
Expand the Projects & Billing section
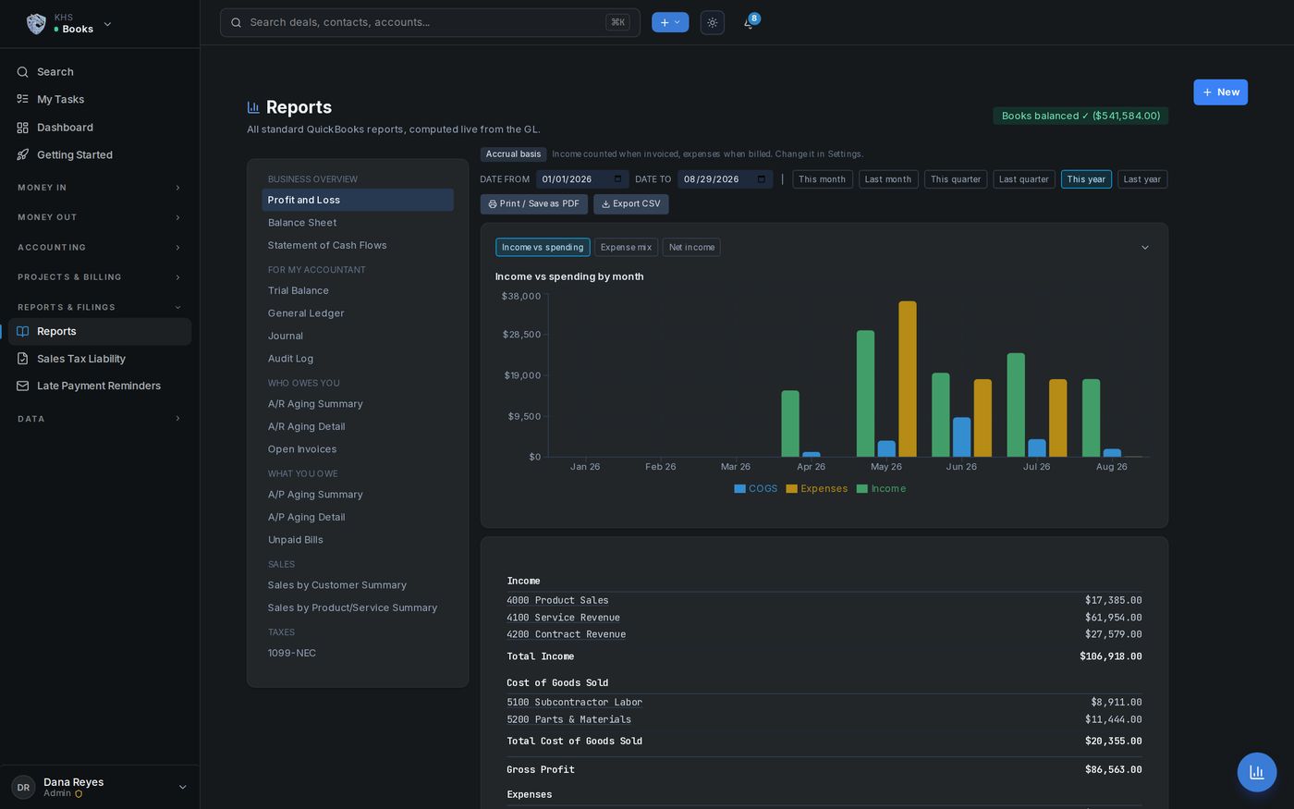(x=100, y=277)
